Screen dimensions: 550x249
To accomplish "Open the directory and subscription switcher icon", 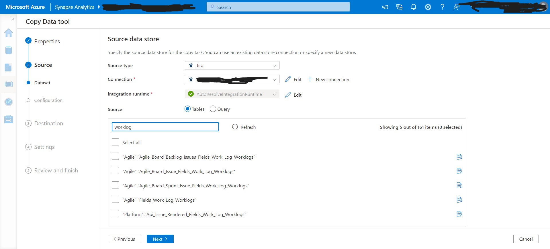I will click(x=399, y=7).
